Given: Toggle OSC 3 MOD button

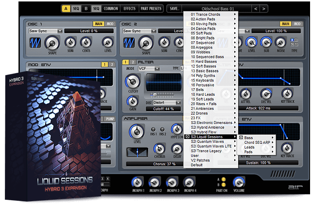Looking at the screenshot, I should (297, 24).
